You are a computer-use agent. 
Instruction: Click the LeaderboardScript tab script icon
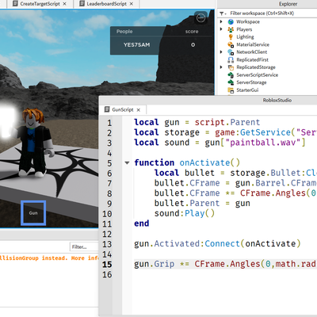click(x=82, y=4)
